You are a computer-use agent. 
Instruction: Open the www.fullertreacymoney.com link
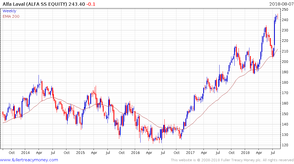29,160
